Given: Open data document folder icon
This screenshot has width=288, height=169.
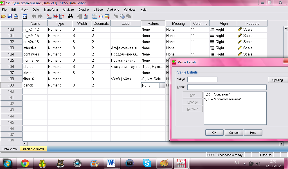Looking at the screenshot, I should (3, 16).
